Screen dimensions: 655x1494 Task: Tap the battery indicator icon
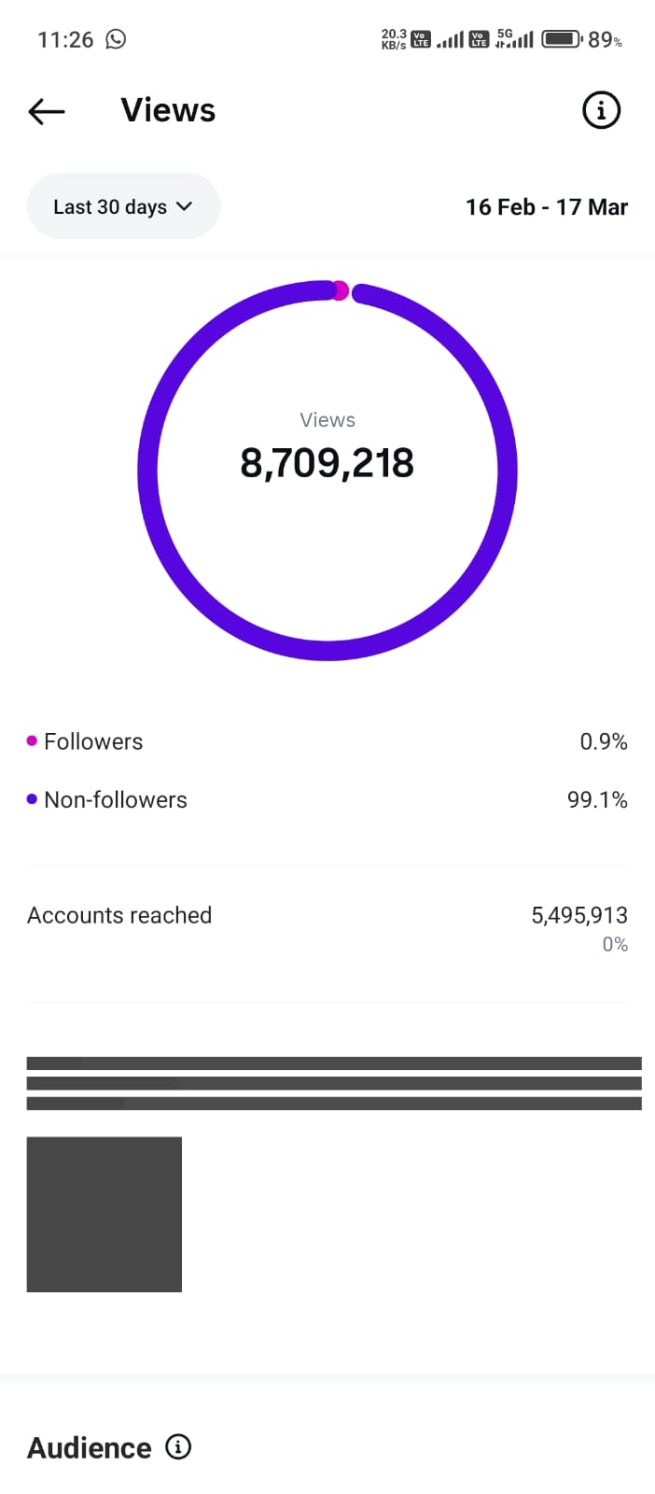tap(563, 39)
